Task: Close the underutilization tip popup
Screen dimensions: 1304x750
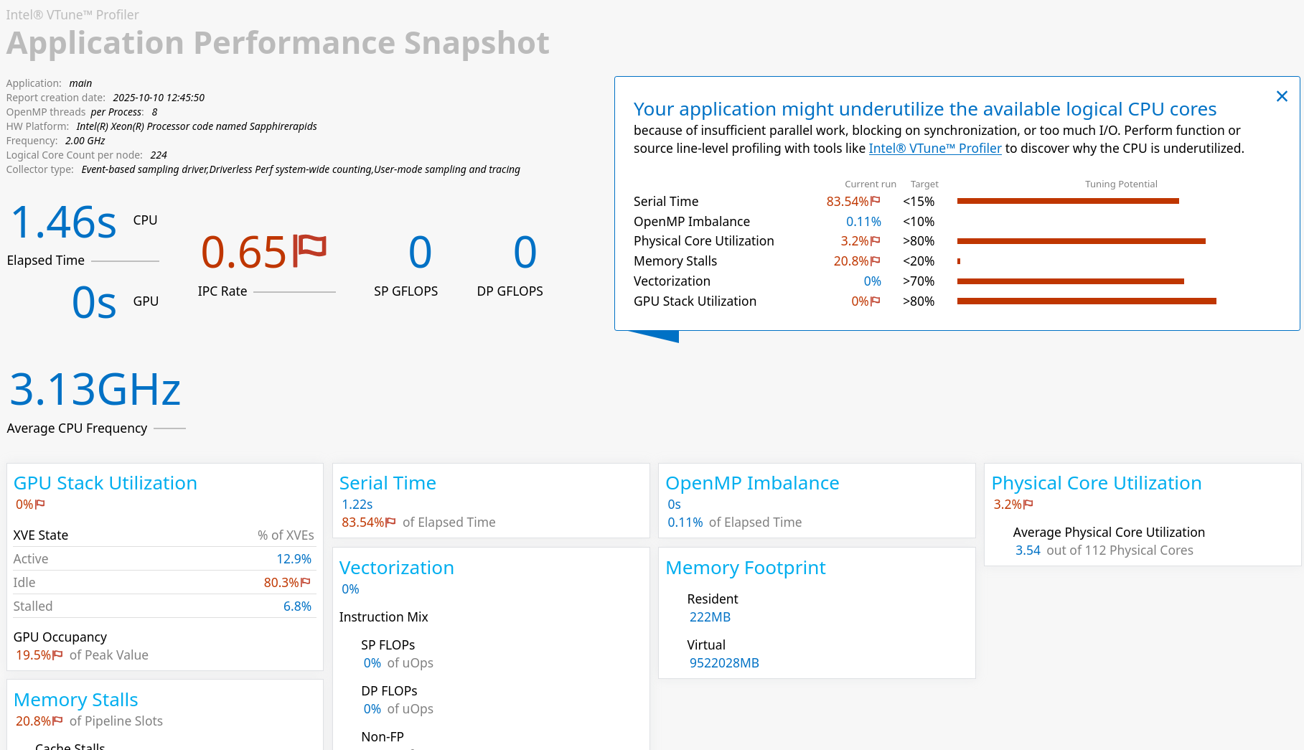Action: (x=1282, y=96)
